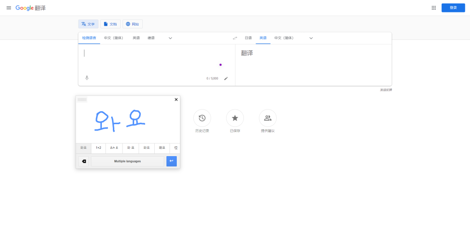
Task: Click the Multiple languages button
Action: coord(128,161)
